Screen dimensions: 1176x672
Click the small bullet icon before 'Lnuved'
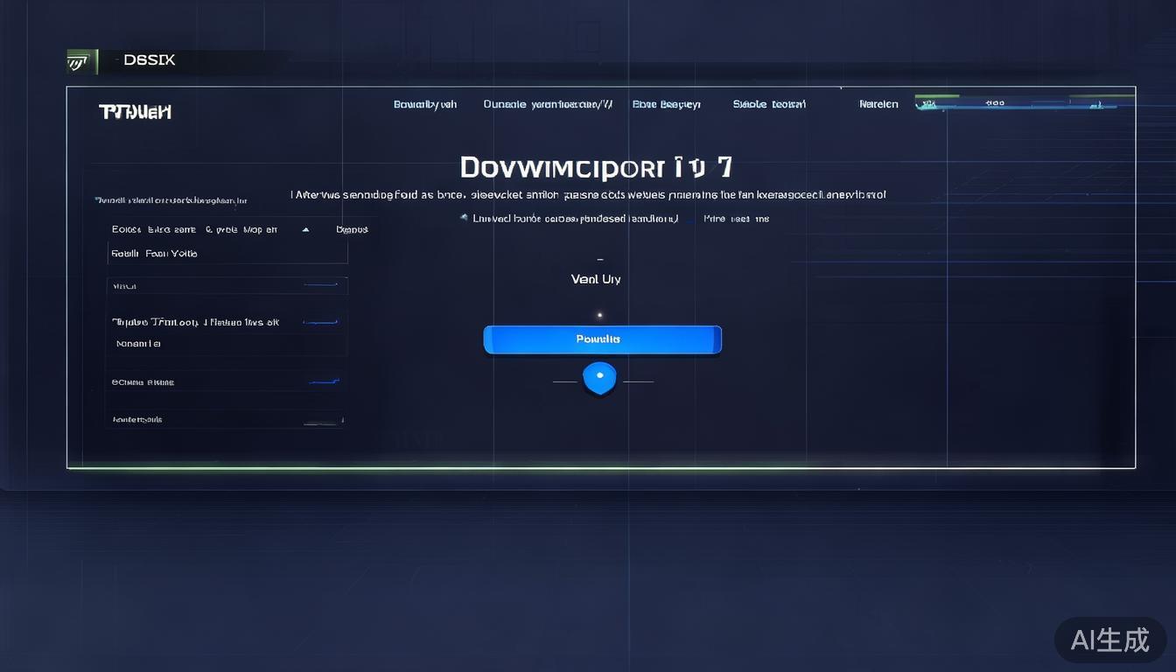pos(463,218)
